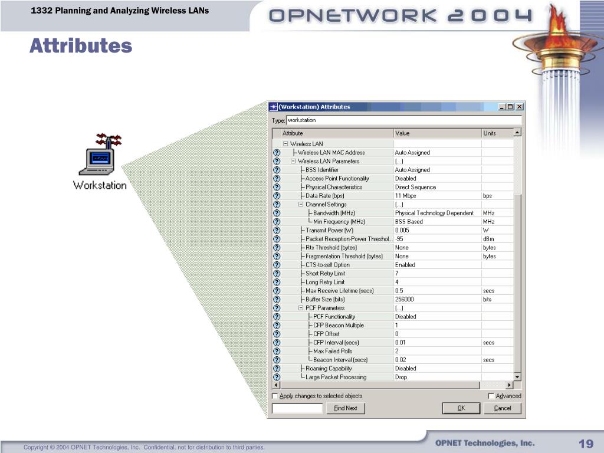Click the Beacon Interval value 0.02
This screenshot has height=453, width=604.
[x=438, y=360]
